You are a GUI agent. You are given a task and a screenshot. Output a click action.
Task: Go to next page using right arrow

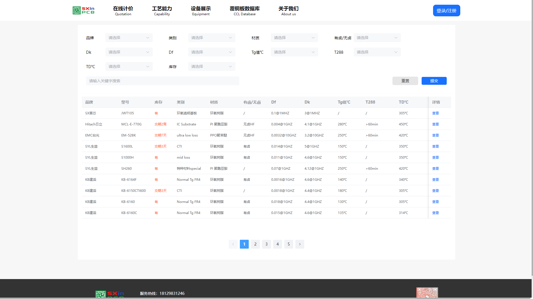coord(300,244)
